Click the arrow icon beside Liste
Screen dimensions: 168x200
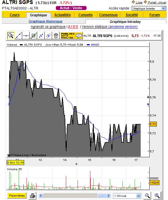[133, 2]
